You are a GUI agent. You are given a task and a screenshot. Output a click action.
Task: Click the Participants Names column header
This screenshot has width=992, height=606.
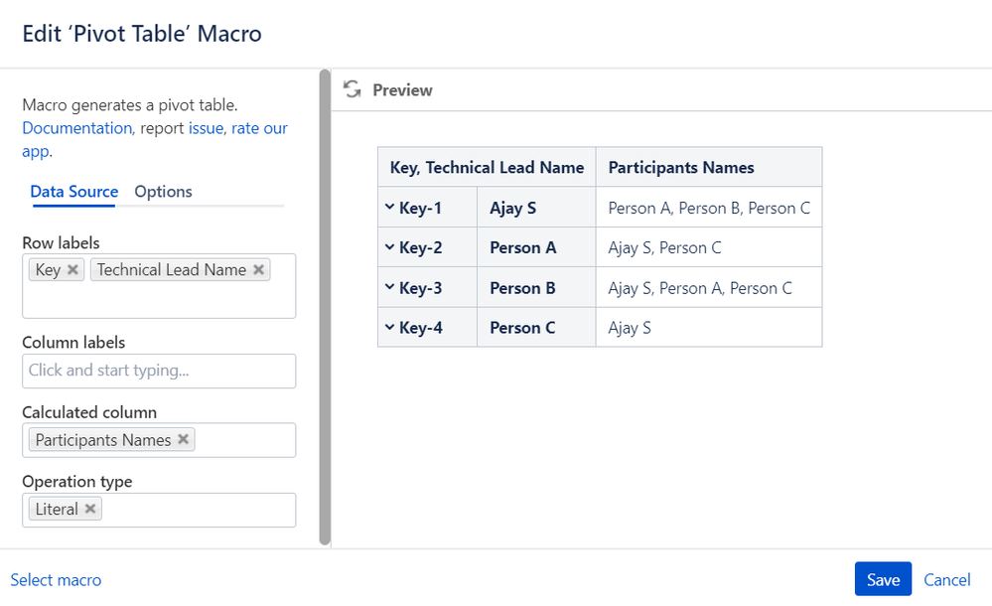[681, 168]
